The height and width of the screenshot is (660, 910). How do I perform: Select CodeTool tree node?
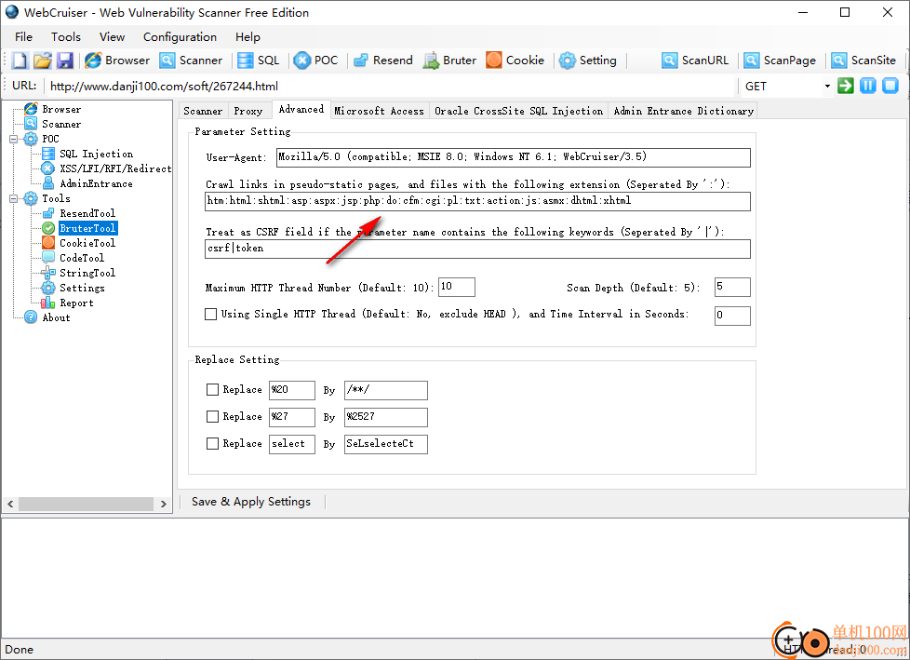click(82, 258)
